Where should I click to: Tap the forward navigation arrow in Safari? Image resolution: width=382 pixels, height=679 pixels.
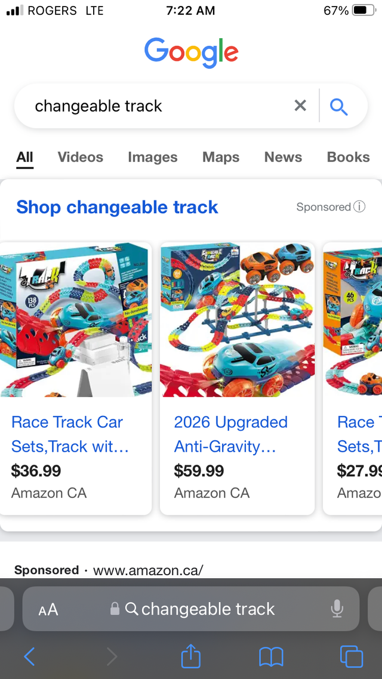coord(111,656)
